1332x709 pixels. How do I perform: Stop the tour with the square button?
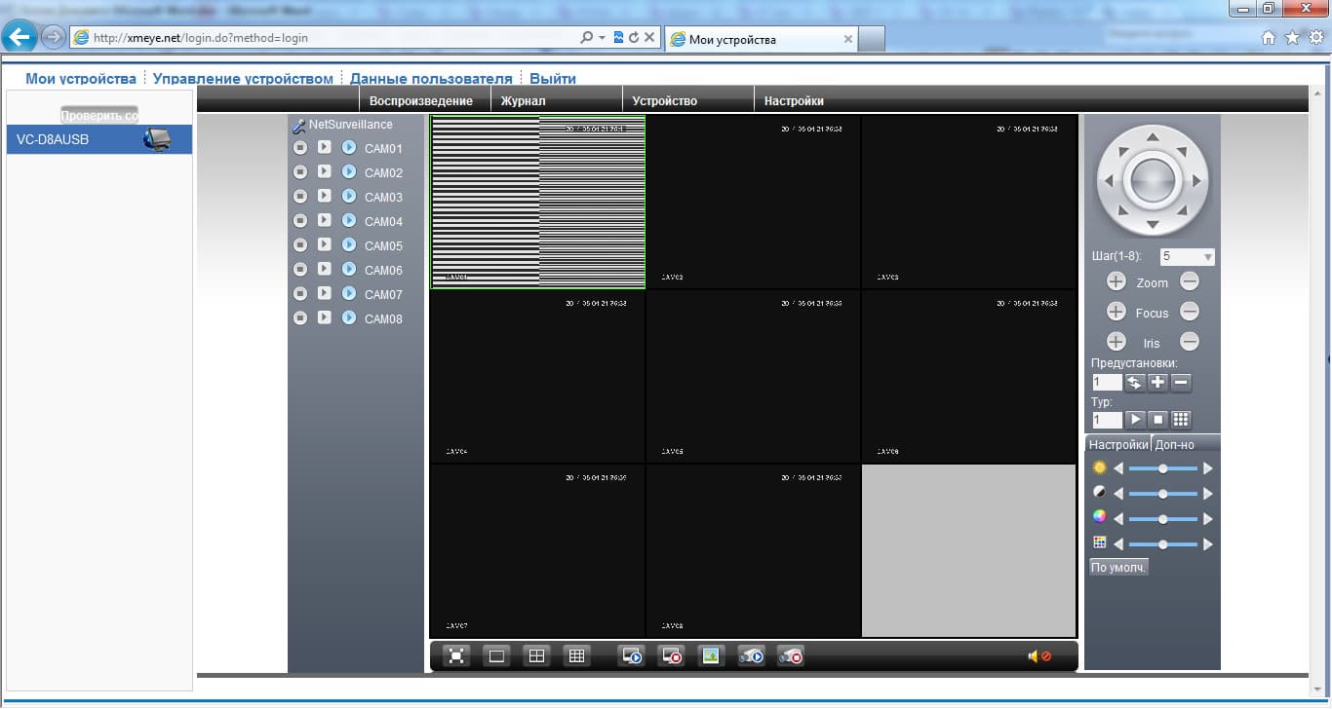coord(1157,420)
